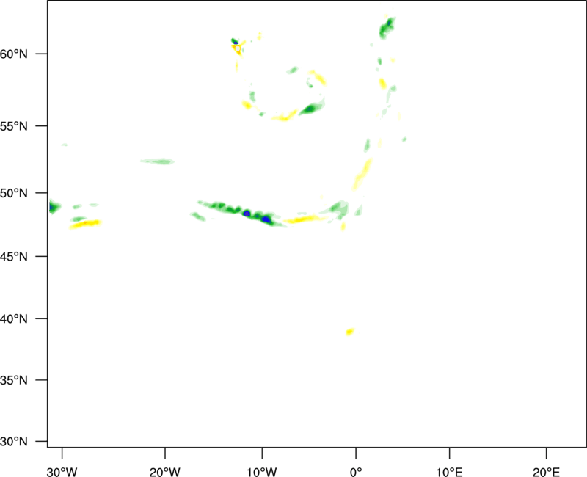Click the 40°N latitude label

coord(14,319)
